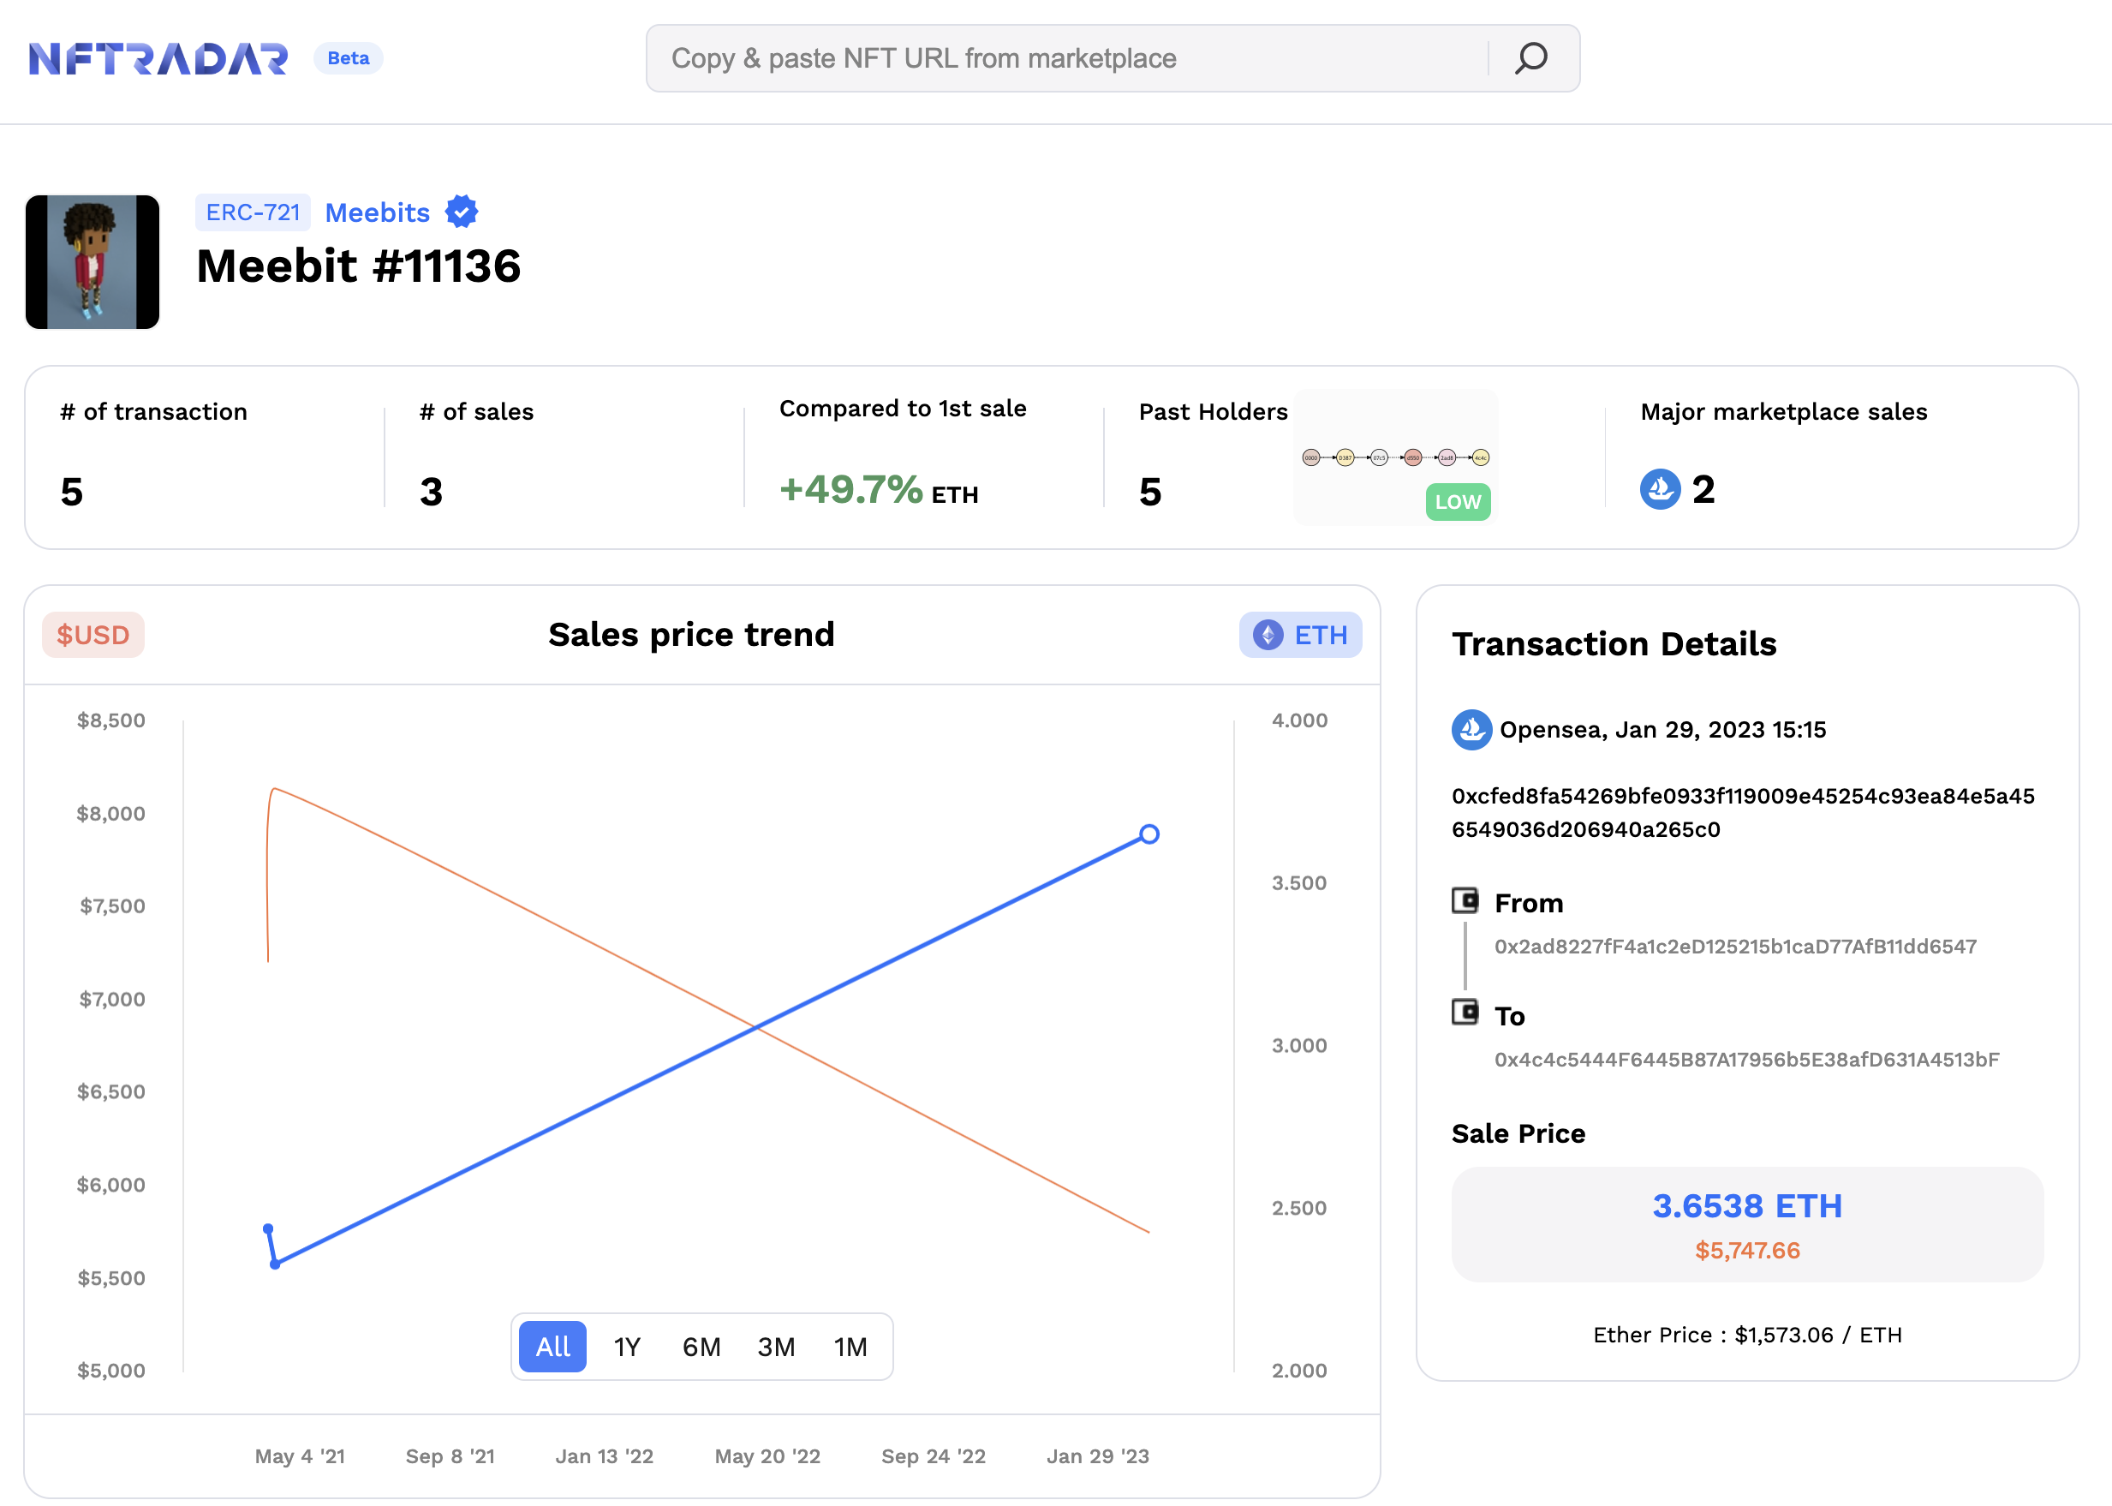
Task: Open the Past Holders graph thumbnail
Action: tap(1394, 457)
